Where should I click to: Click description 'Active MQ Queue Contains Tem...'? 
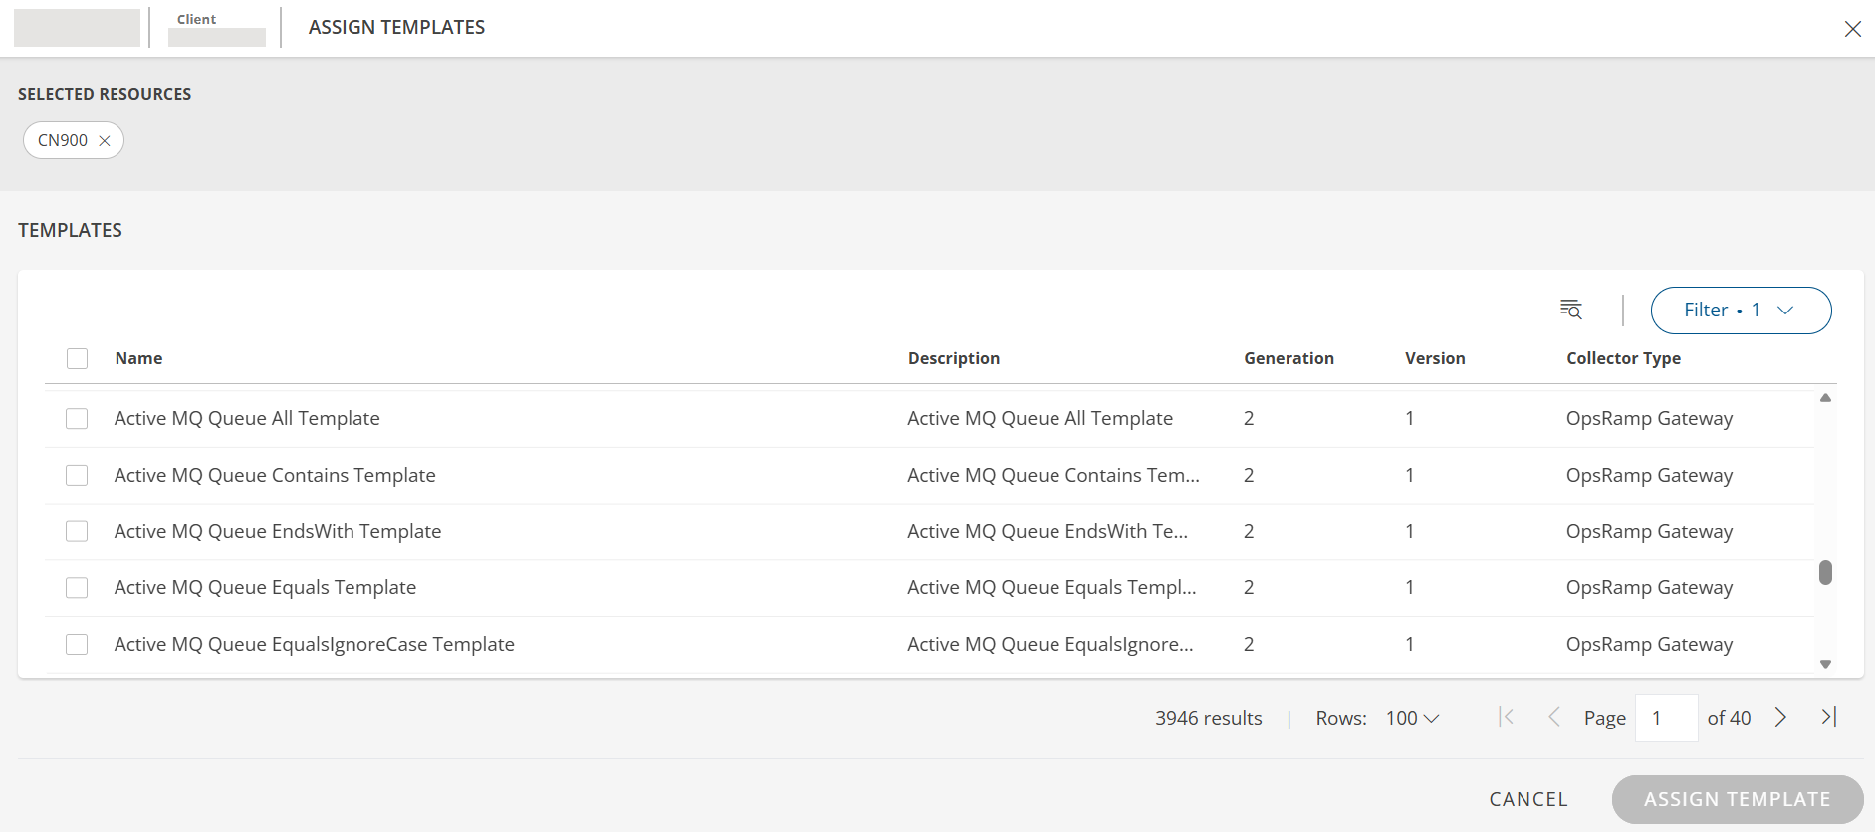[x=1054, y=475]
